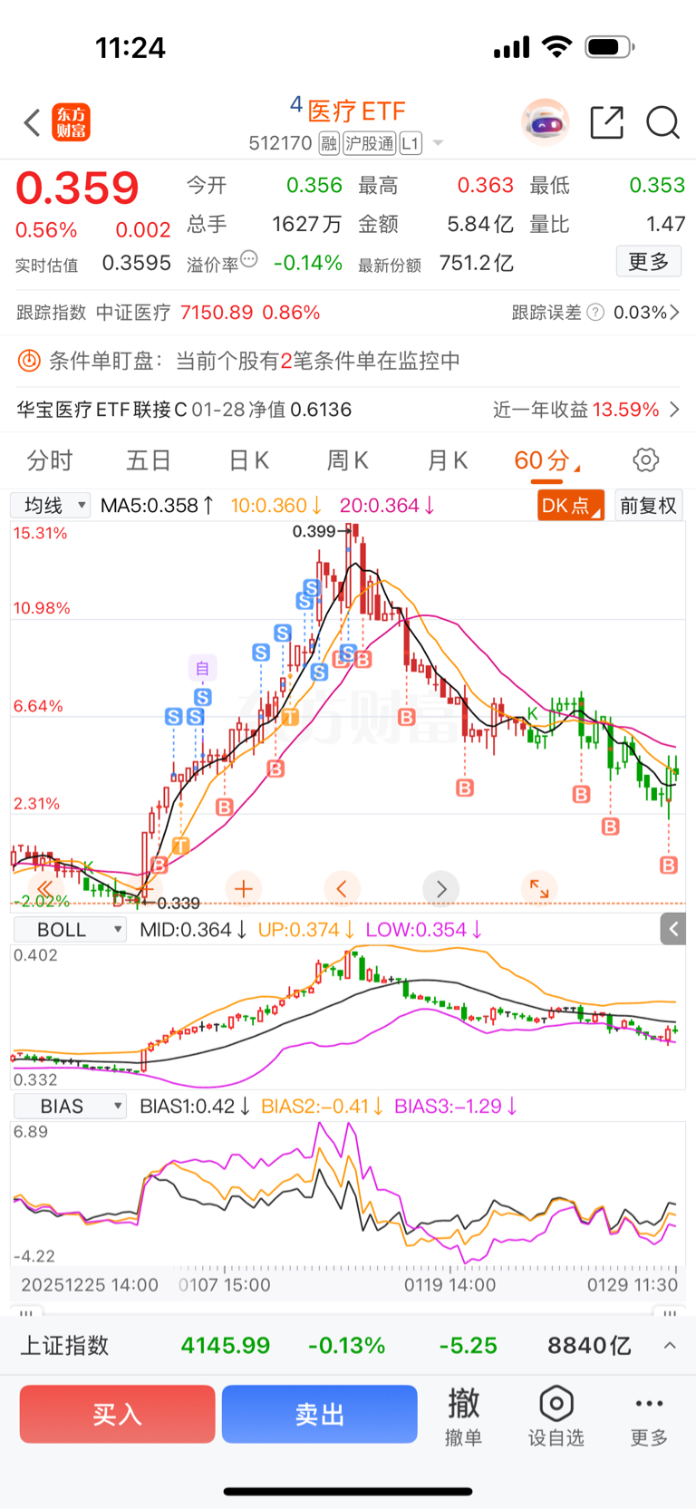Open chart settings gear icon
The image size is (696, 1509).
(646, 459)
